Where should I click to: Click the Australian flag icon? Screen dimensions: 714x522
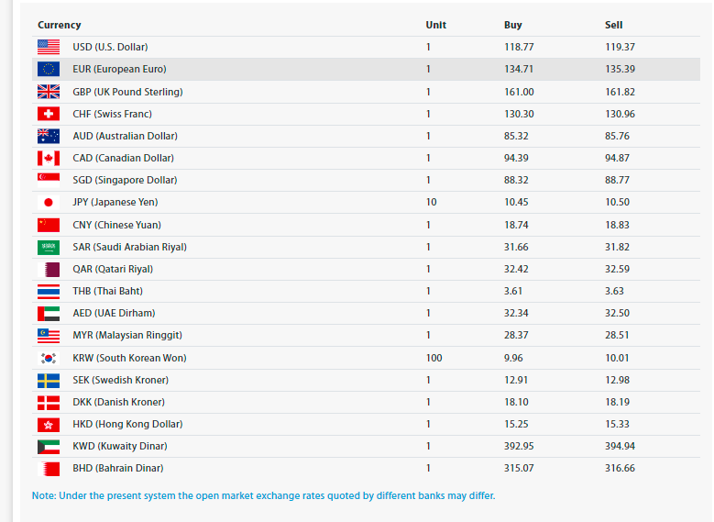[x=49, y=136]
